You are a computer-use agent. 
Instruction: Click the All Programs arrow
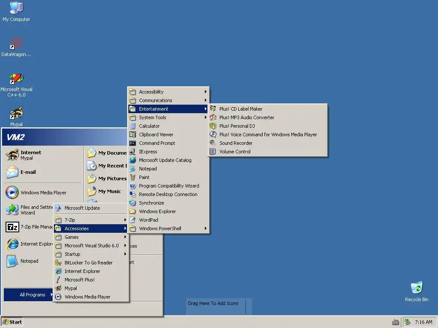point(51,295)
